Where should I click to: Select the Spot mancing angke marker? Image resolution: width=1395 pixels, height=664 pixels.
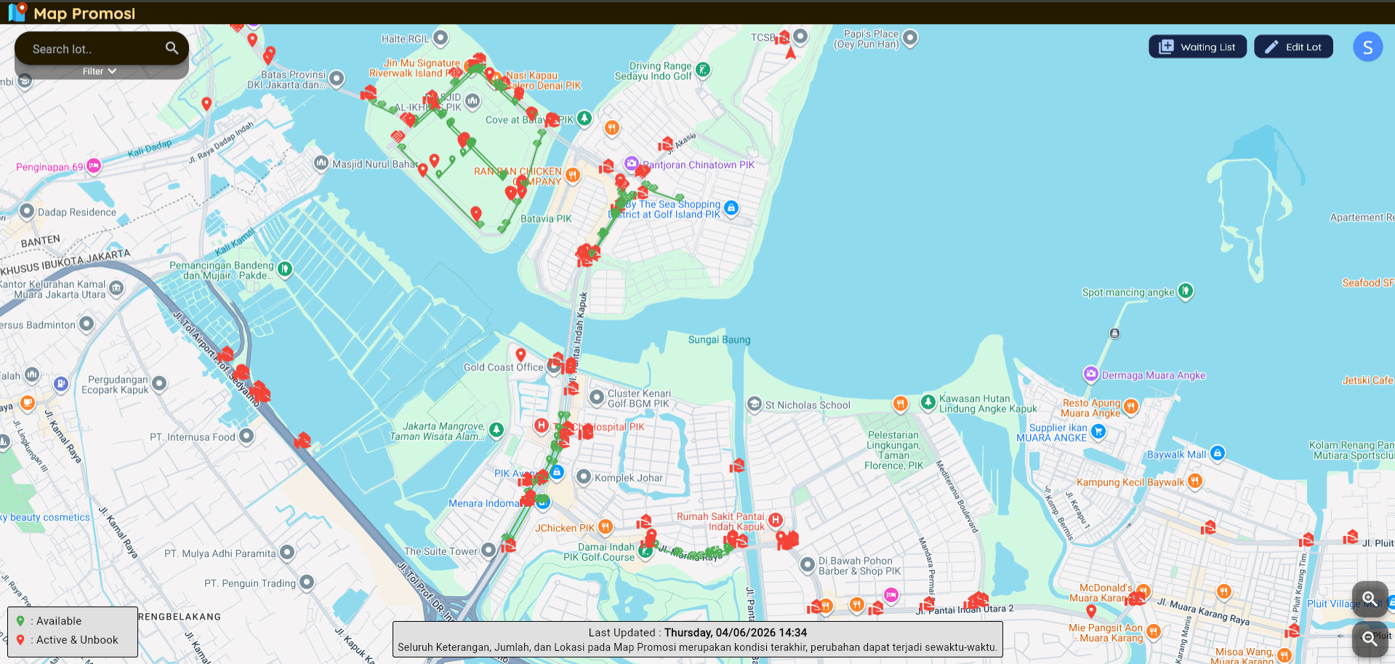tap(1186, 291)
